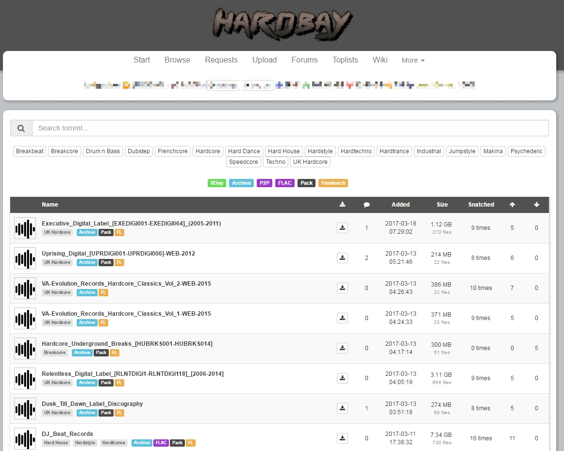Filter by the Hardstyle genre

tap(320, 151)
